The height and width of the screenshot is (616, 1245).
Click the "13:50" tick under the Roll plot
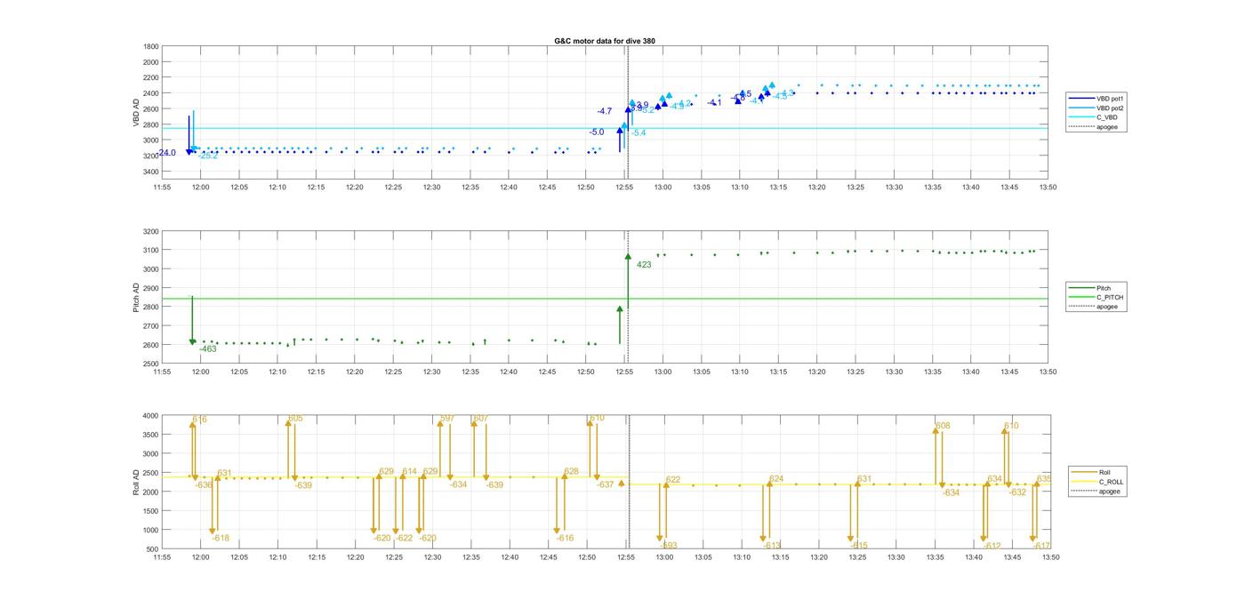1049,558
